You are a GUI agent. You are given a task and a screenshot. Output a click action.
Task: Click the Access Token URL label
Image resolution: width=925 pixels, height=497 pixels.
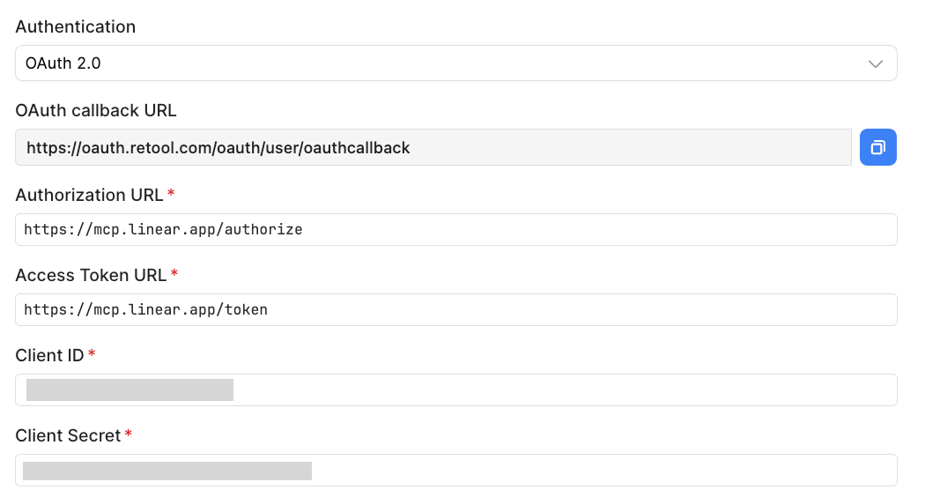[x=91, y=275]
